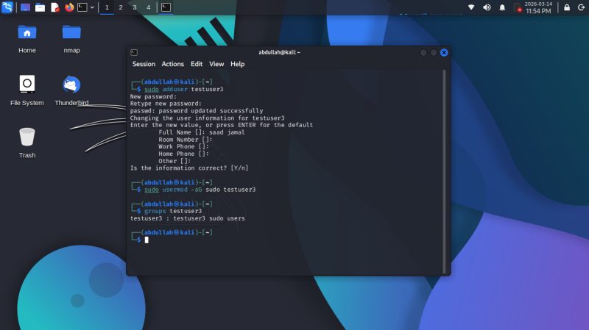Click the show desktop panel icon
589x330 pixels.
[x=25, y=7]
